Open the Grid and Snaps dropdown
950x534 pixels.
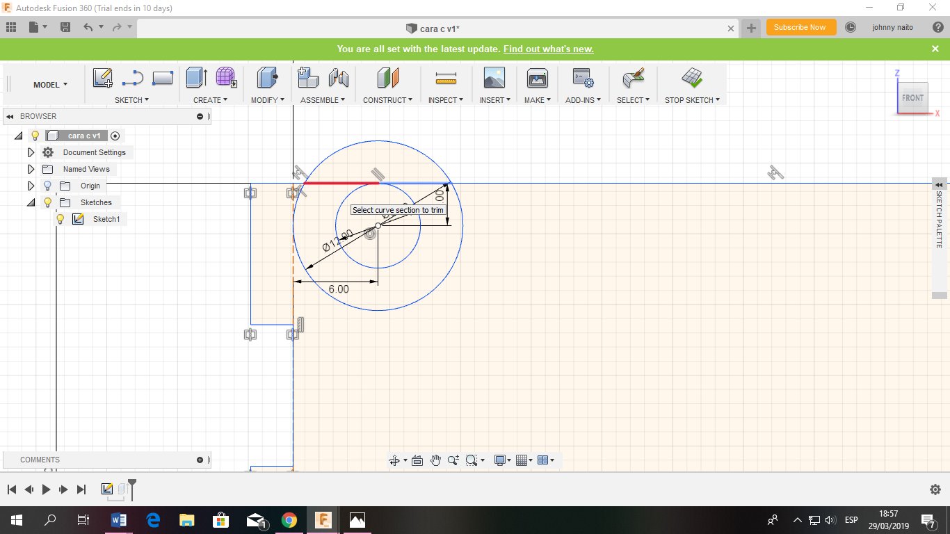[x=524, y=460]
